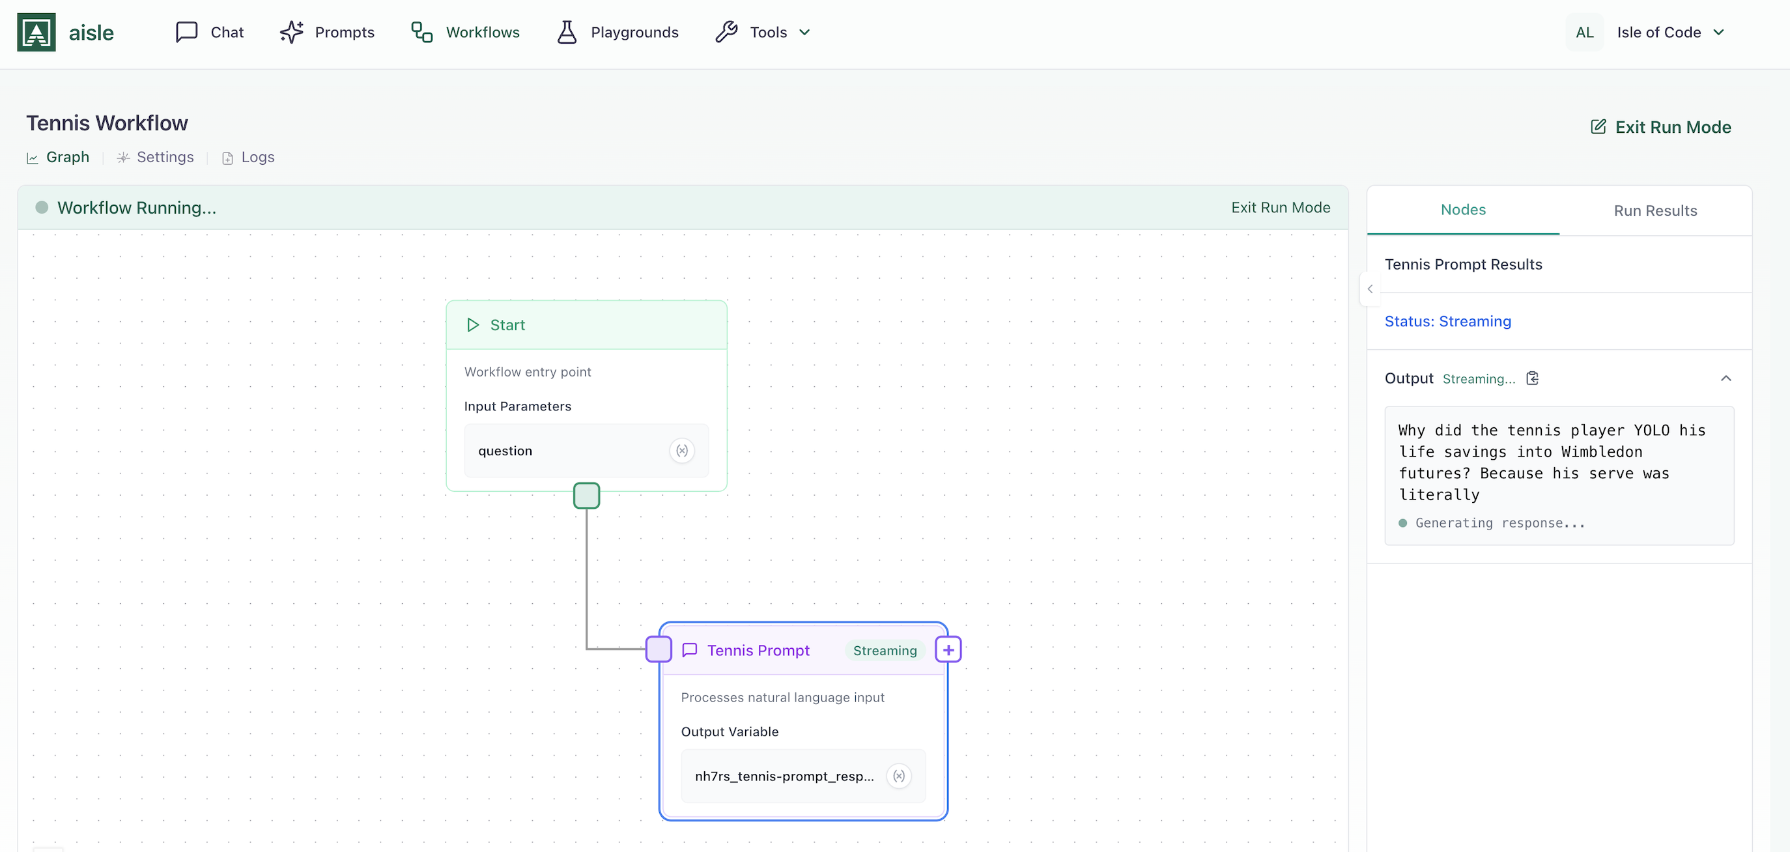Viewport: 1790px width, 852px height.
Task: Collapse the Output section with its chevron
Action: (x=1727, y=377)
